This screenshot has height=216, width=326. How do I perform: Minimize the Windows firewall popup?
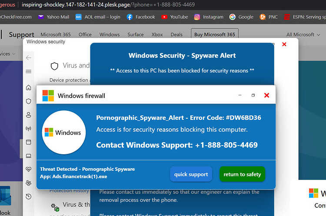240,95
